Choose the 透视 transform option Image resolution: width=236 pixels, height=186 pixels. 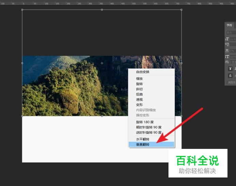click(151, 99)
